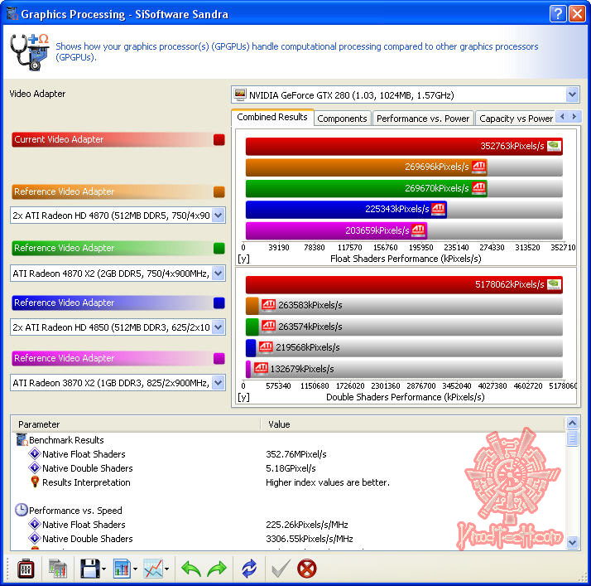The width and height of the screenshot is (591, 586).
Task: Open the 2x ATI Radeon HD 4870 dropdown
Action: tap(219, 215)
